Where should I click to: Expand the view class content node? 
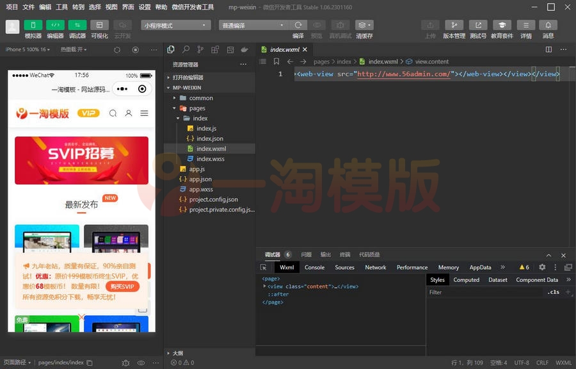coord(264,286)
